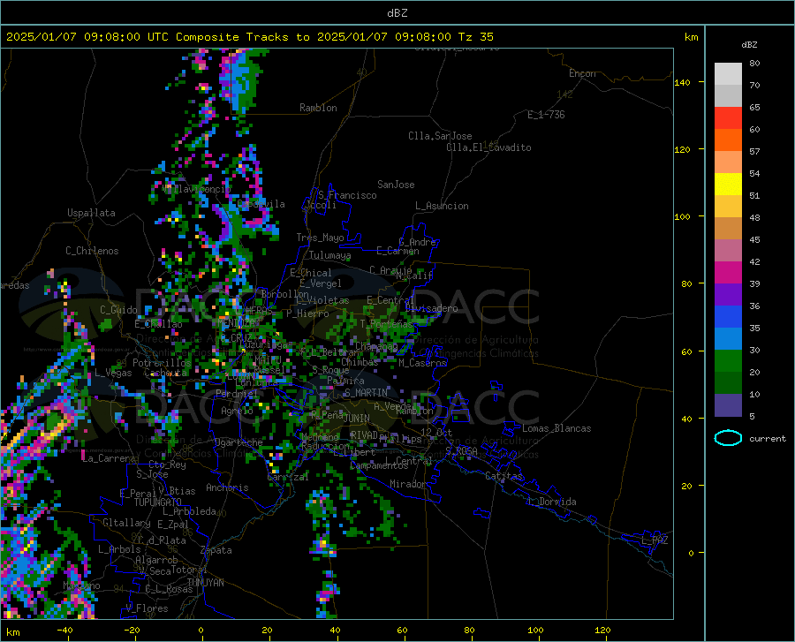Click the 'km' unit label at bottom left
Viewport: 795px width, 642px height.
coord(12,632)
